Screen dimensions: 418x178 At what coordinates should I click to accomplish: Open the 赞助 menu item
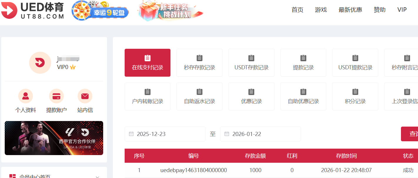click(x=379, y=10)
